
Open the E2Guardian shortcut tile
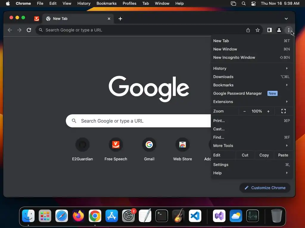tap(83, 150)
